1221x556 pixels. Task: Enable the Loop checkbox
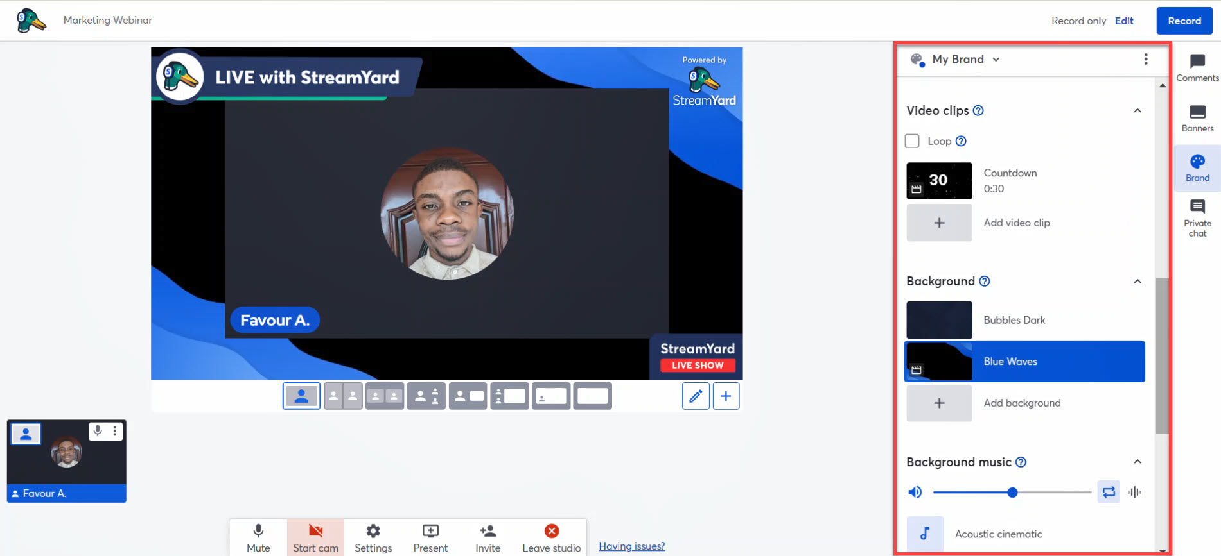(912, 141)
